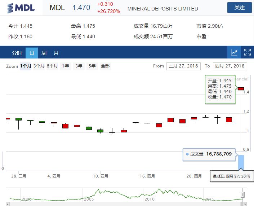The image size is (254, 206).
Task: Toggle fullscreen chart view icon
Action: (x=248, y=52)
